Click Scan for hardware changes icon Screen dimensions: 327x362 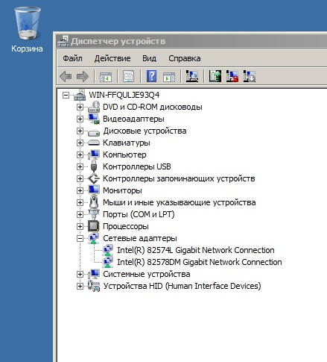pyautogui.click(x=192, y=76)
